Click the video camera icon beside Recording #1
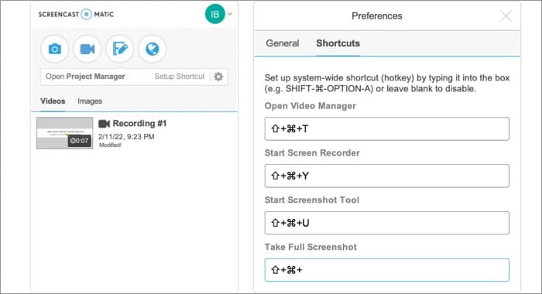Image resolution: width=542 pixels, height=294 pixels. [104, 124]
